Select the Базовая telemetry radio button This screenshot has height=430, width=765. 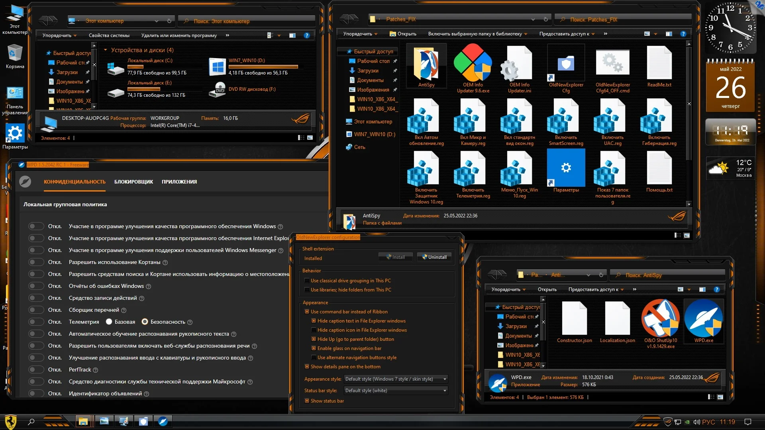coord(109,322)
